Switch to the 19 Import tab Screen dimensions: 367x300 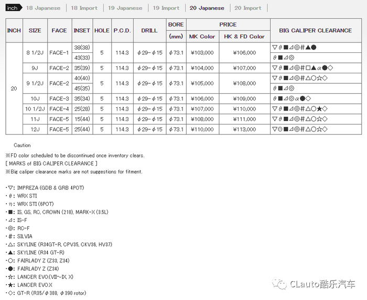pos(166,8)
